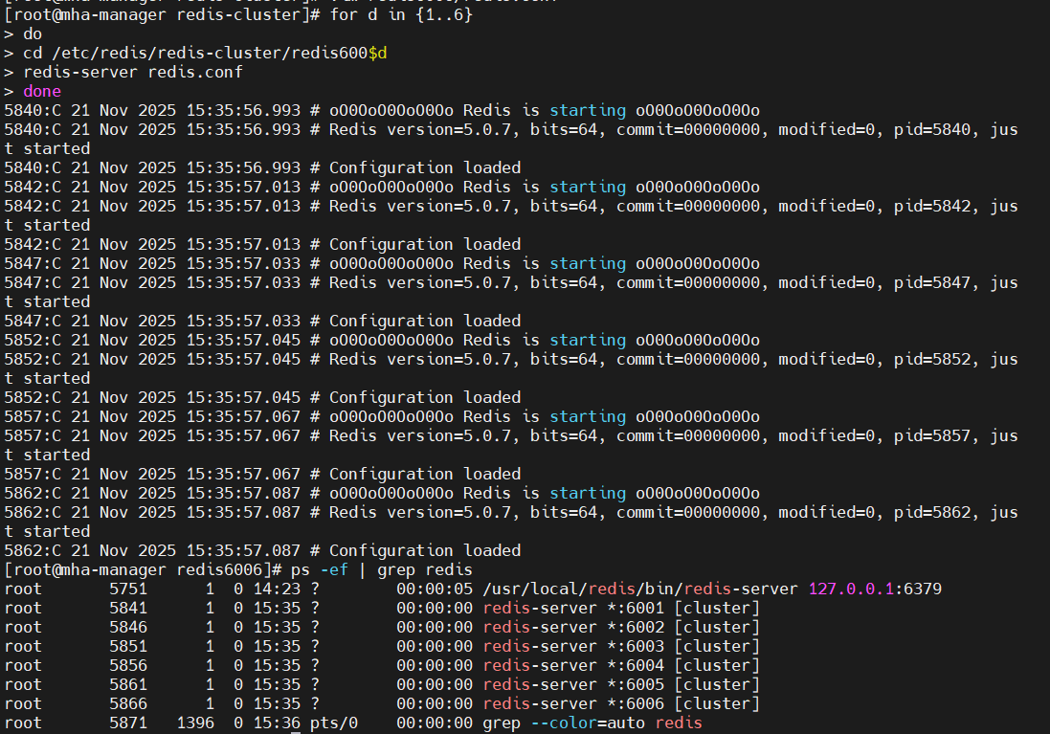Click 'Configuration loaded' on the 5862 line
This screenshot has height=734, width=1050.
(425, 550)
